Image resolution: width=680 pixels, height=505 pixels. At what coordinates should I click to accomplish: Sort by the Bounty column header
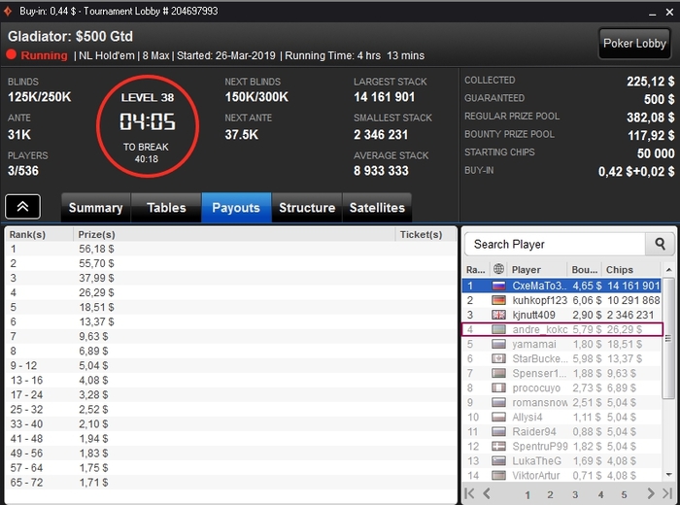[x=584, y=269]
